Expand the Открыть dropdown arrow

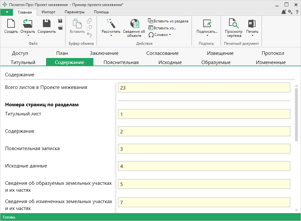[x=28, y=36]
